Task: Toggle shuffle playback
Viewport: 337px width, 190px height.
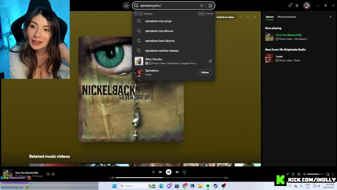Action: point(153,172)
